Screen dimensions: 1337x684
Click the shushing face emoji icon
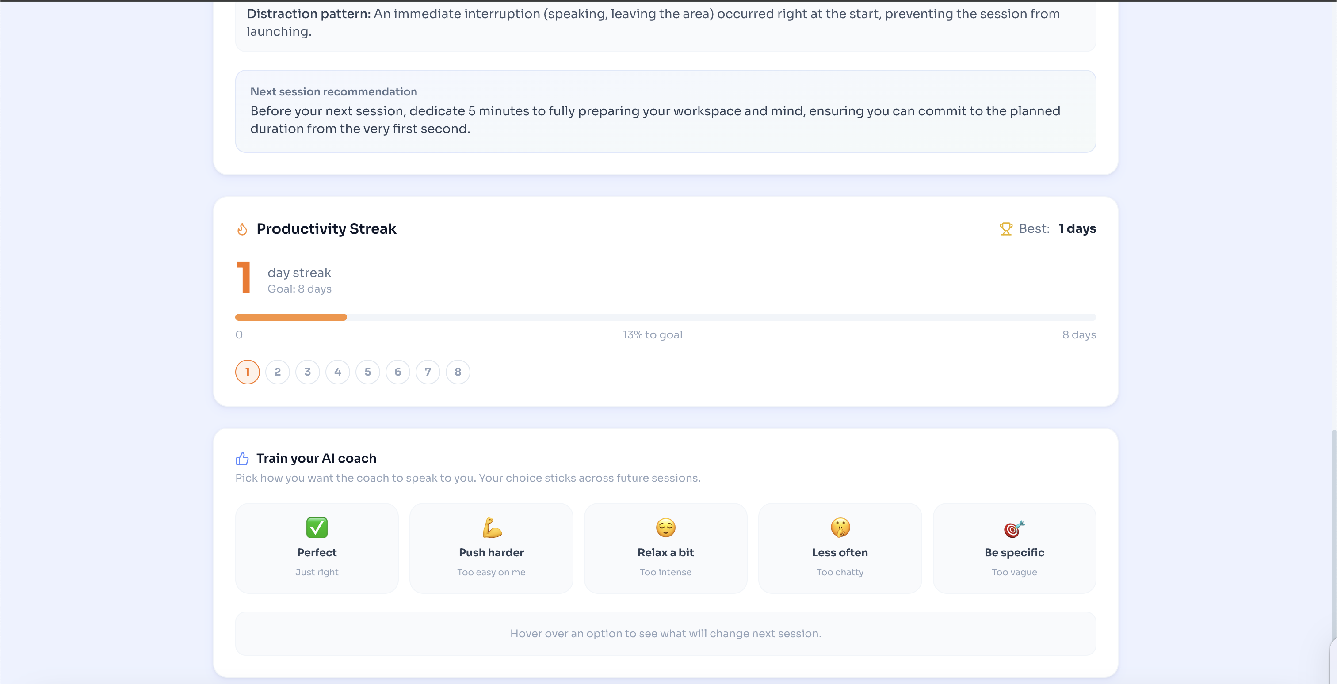840,528
